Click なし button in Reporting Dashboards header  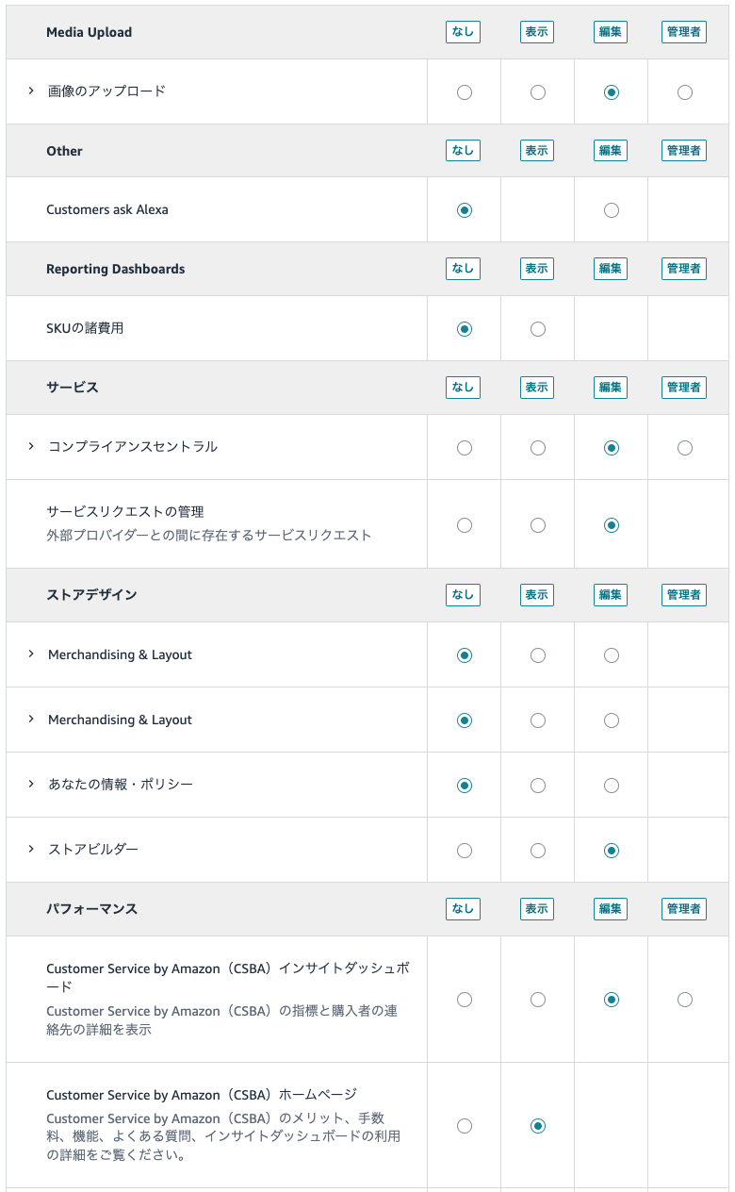[463, 269]
